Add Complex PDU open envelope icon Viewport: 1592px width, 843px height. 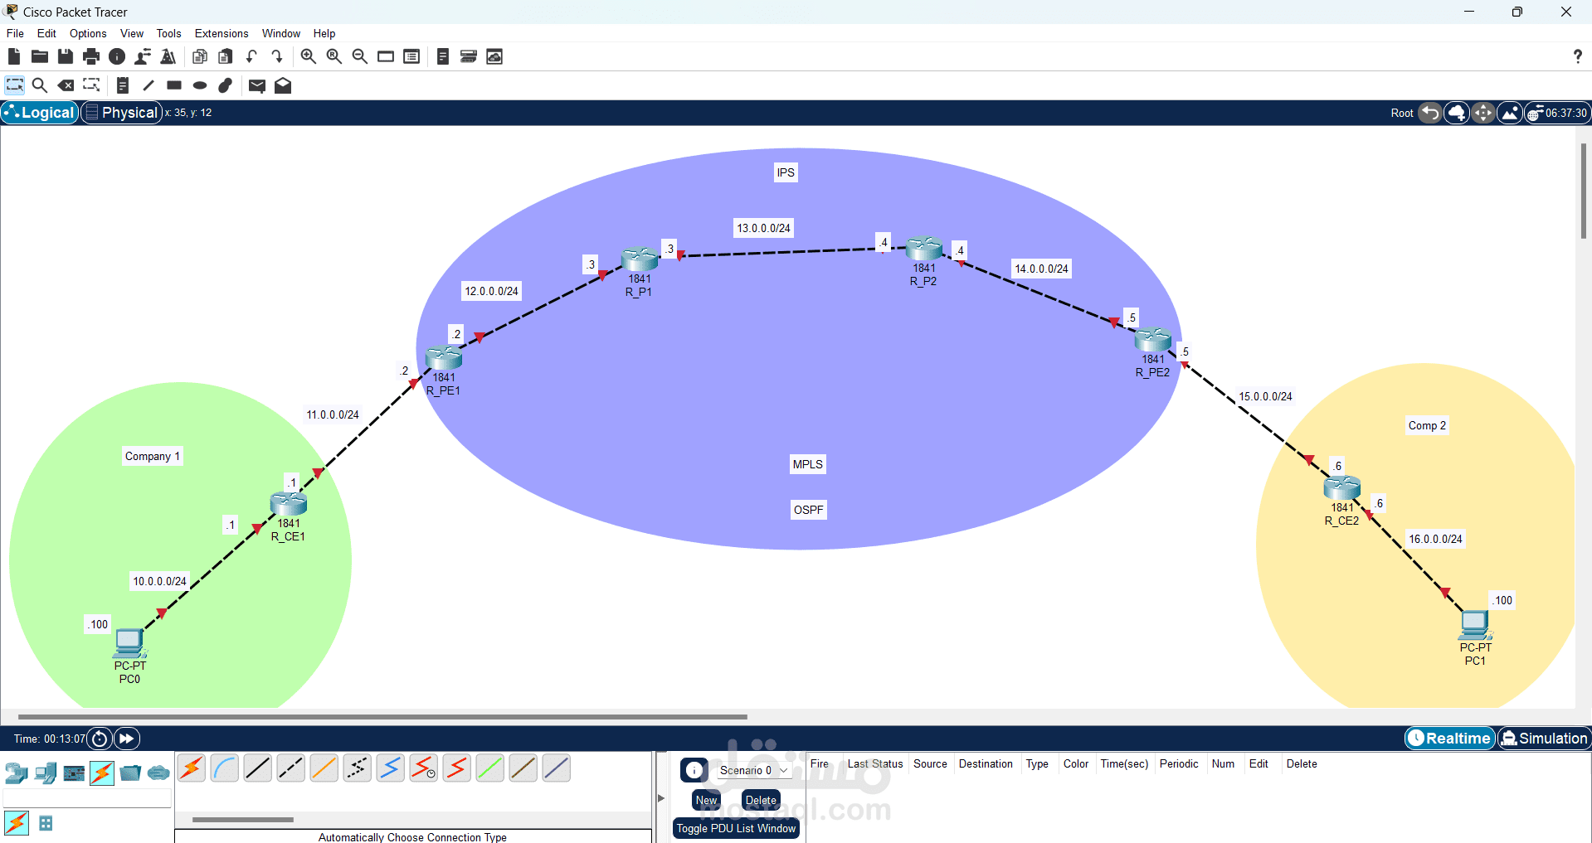283,85
